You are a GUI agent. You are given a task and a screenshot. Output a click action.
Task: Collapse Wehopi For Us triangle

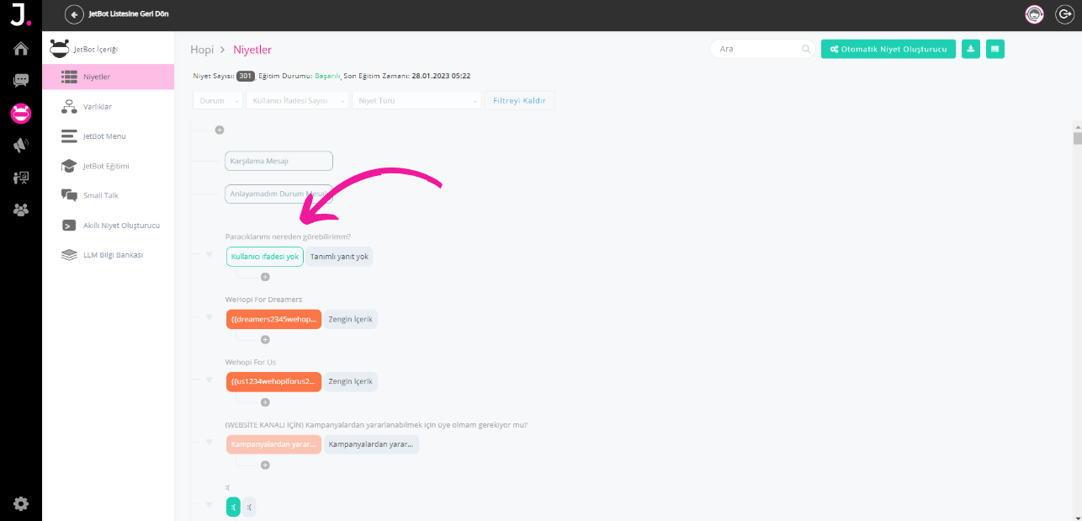point(210,380)
